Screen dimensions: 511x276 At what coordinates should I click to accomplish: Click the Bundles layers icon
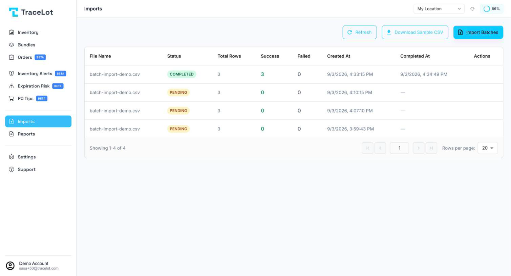click(12, 45)
